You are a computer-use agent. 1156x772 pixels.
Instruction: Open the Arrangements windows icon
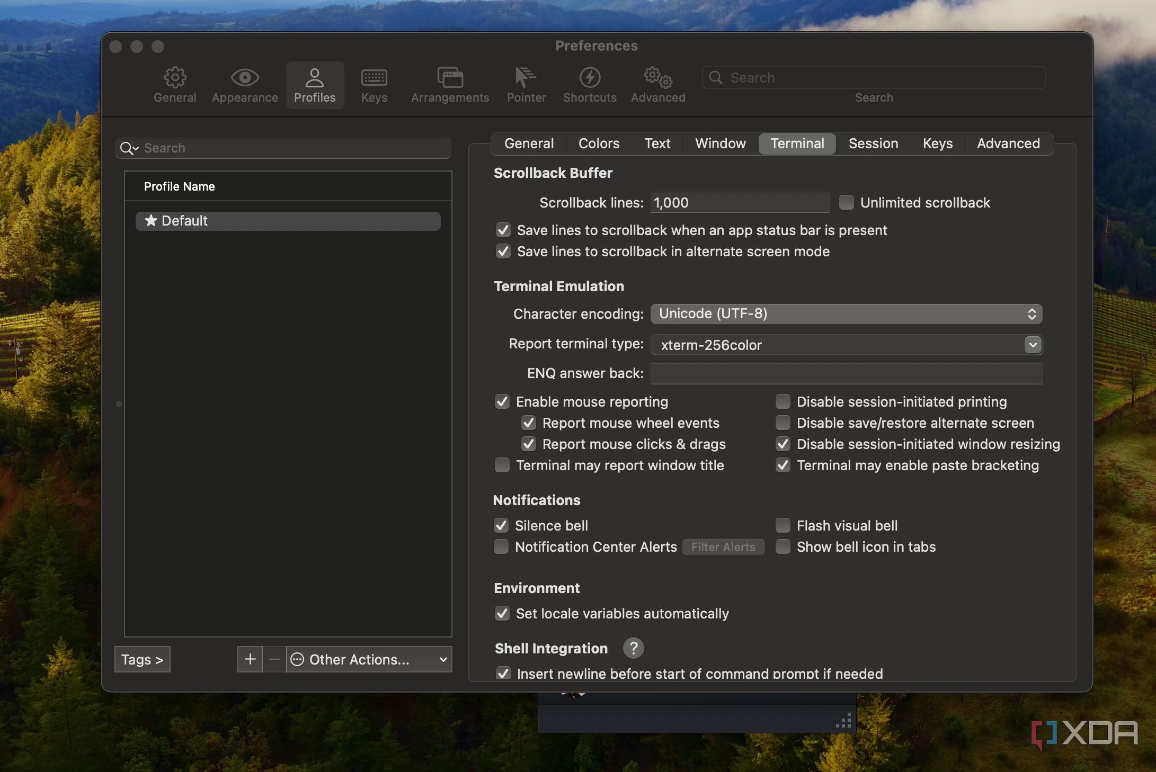tap(450, 78)
